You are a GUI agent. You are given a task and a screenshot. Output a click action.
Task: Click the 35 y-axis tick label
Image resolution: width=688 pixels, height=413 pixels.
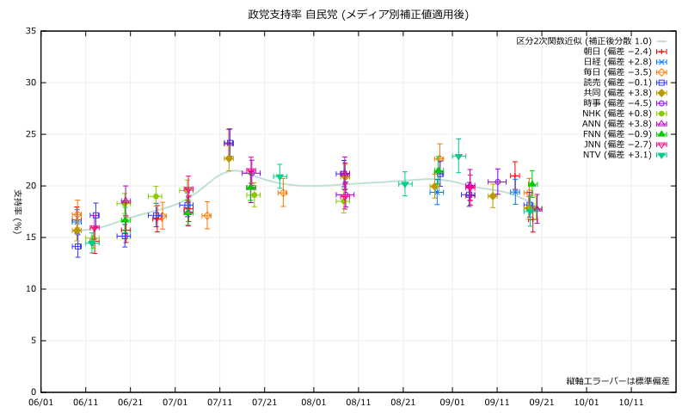[31, 32]
